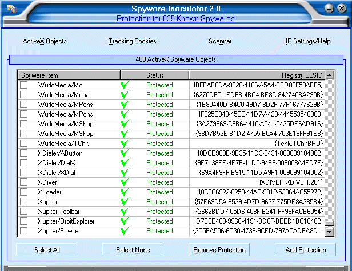Viewport: 352px width, 271px height.
Task: Check the WurldMedia/Moaa checkbox
Action: click(x=24, y=95)
